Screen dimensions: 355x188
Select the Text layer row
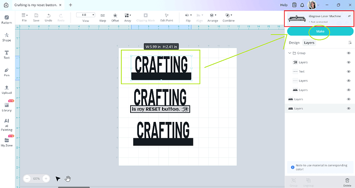(319, 71)
